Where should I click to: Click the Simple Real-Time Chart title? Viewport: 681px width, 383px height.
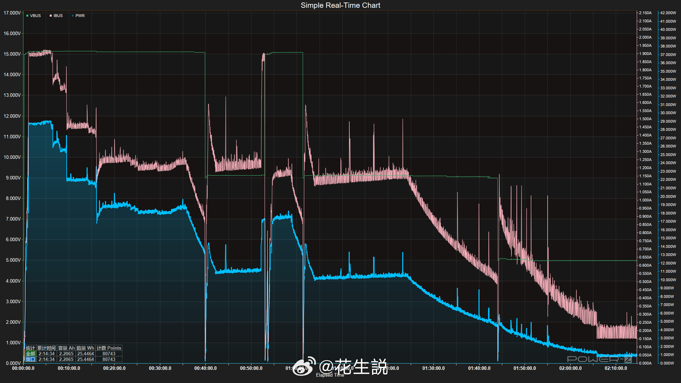pos(340,5)
